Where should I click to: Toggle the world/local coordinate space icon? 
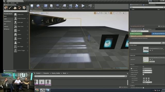pos(102,13)
